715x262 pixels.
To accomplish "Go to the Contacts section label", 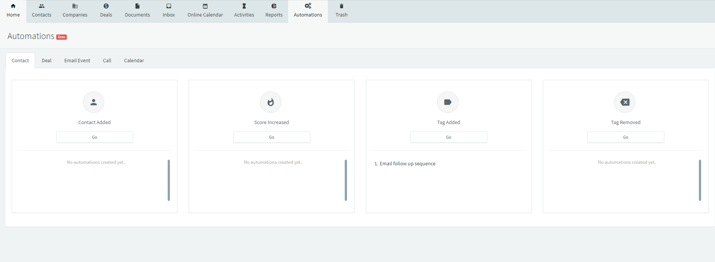I will pos(42,15).
